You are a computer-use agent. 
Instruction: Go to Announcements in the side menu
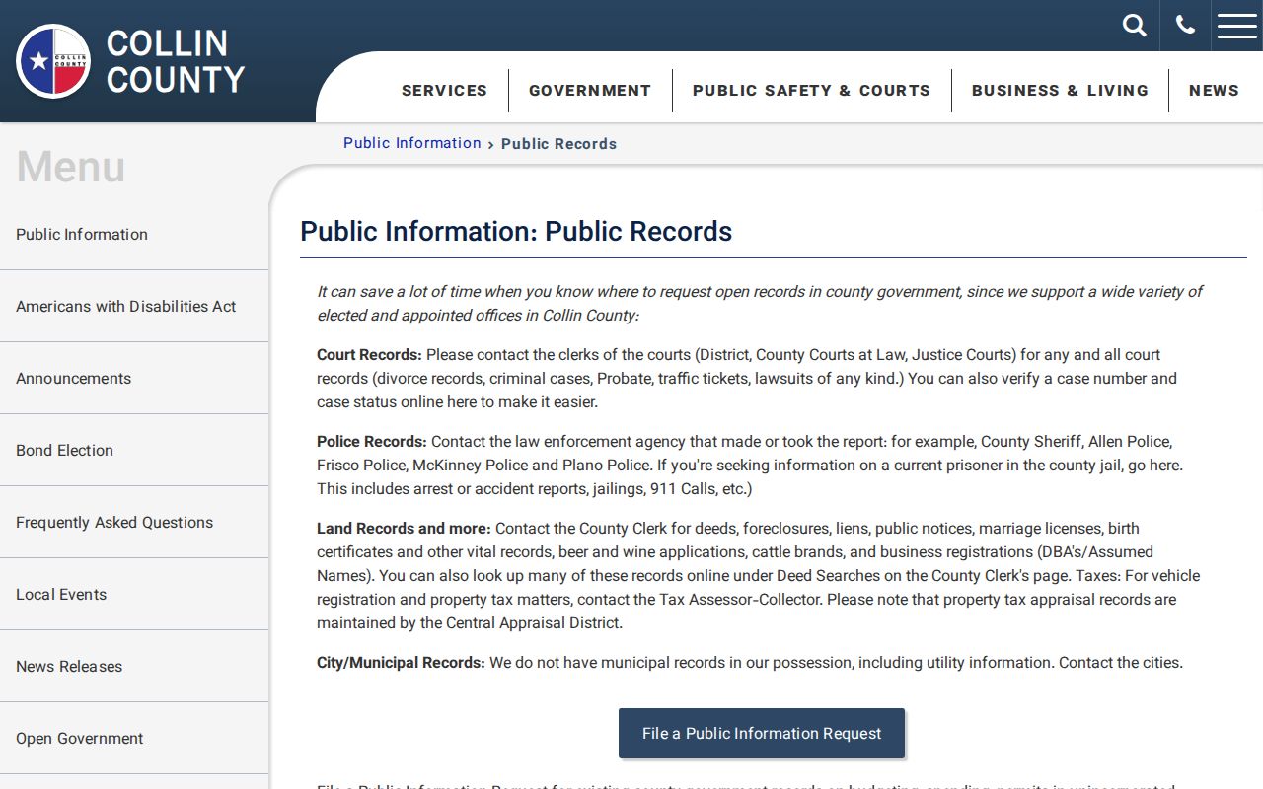click(134, 379)
